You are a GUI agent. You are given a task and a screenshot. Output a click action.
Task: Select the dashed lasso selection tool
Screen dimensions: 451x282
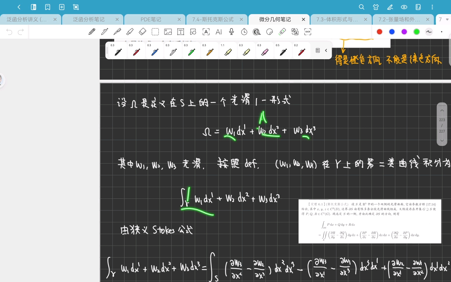point(155,32)
